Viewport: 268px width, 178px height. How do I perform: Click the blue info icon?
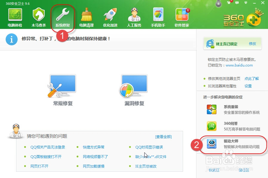click(12, 39)
